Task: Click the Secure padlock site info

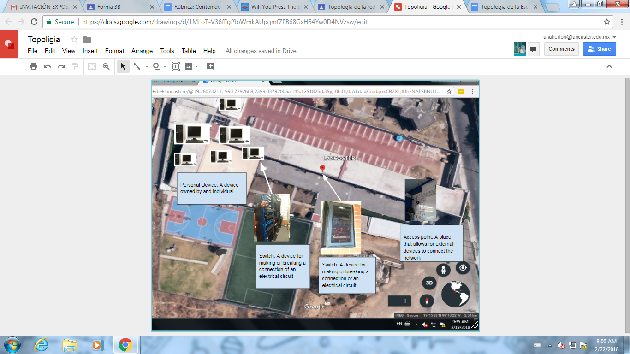Action: click(60, 22)
